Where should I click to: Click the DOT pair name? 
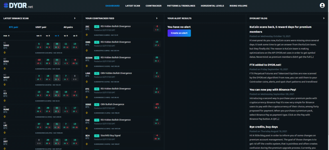tap(5, 141)
